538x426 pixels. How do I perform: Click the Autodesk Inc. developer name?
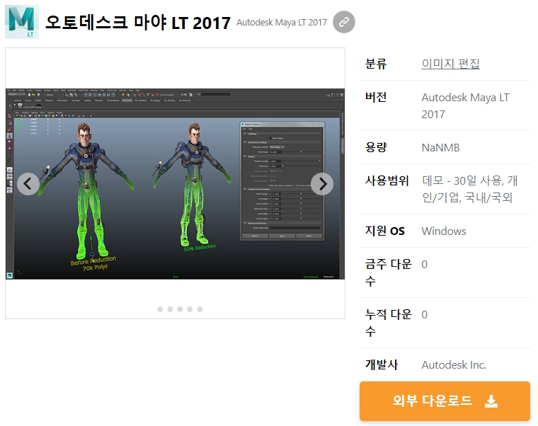point(454,364)
